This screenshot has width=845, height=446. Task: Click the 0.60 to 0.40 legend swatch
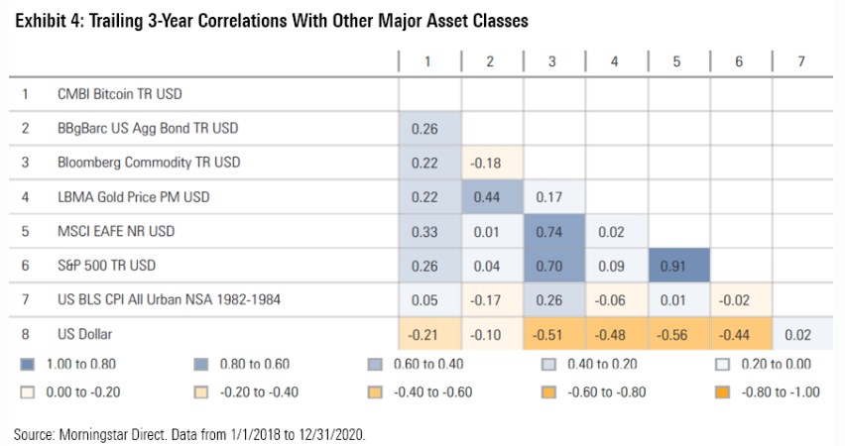coord(376,364)
